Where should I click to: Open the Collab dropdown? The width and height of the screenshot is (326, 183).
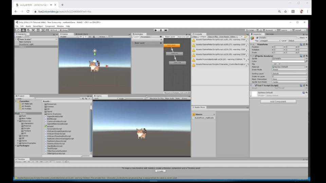[251, 30]
